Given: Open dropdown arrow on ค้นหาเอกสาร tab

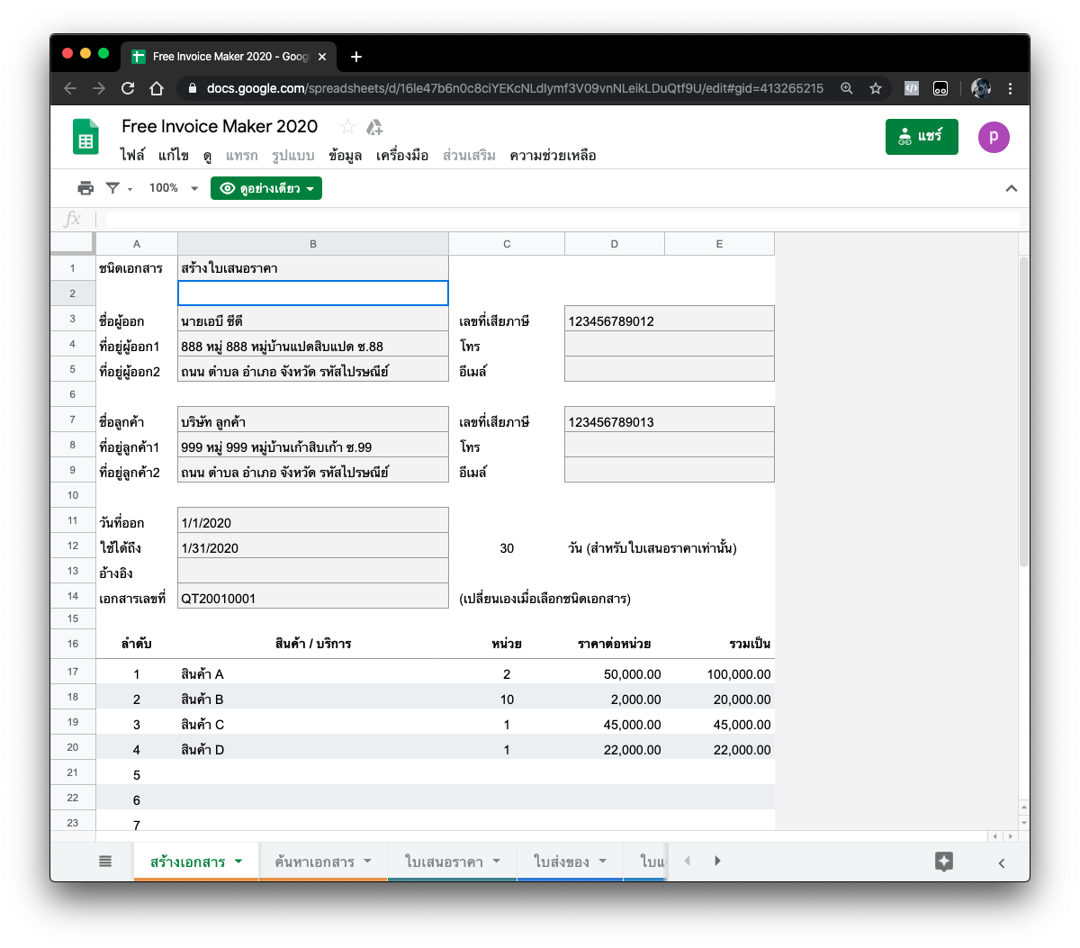Looking at the screenshot, I should [x=368, y=861].
